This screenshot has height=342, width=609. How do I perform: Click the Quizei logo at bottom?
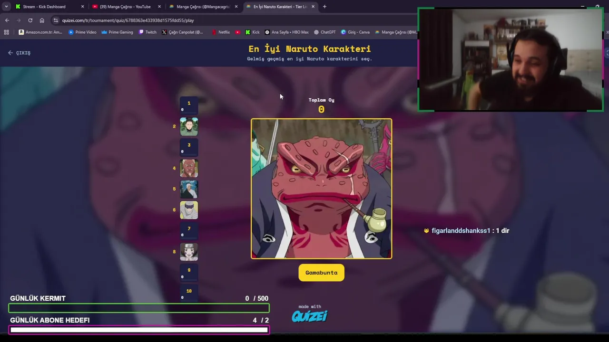pos(310,316)
